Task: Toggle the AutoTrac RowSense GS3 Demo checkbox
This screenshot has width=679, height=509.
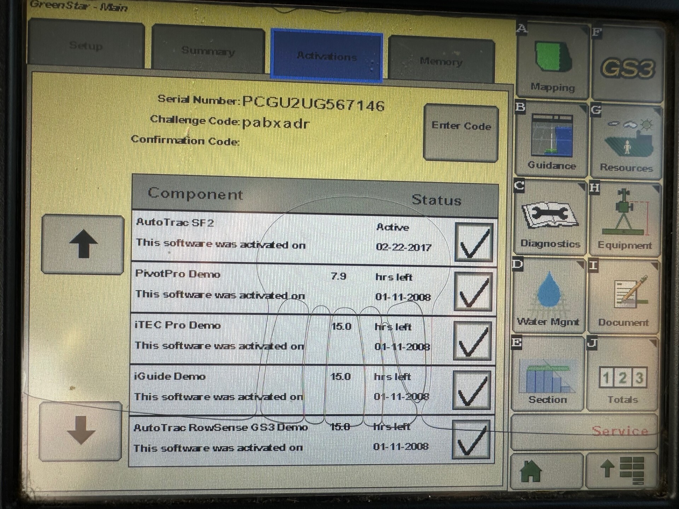Action: [471, 439]
